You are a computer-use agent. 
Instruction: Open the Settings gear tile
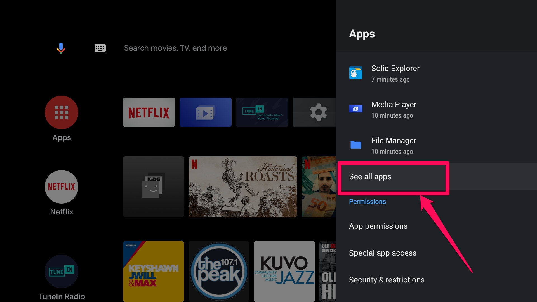point(314,112)
